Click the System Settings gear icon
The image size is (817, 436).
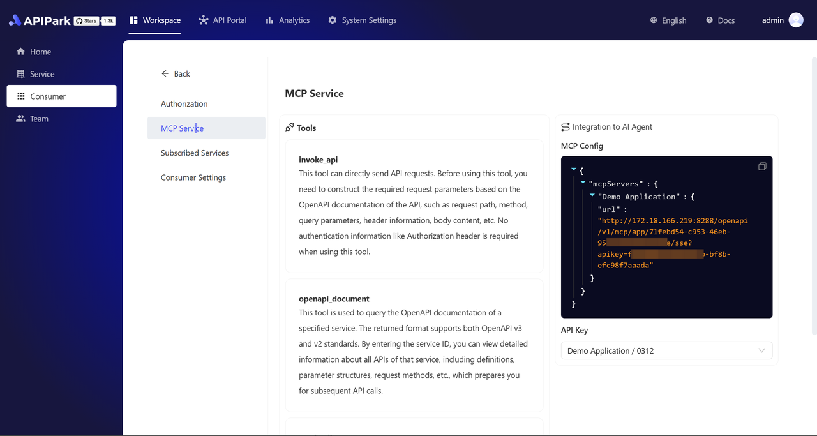(x=333, y=20)
